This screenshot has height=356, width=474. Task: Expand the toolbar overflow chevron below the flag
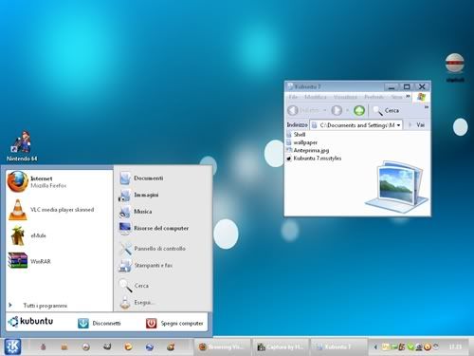(x=427, y=107)
